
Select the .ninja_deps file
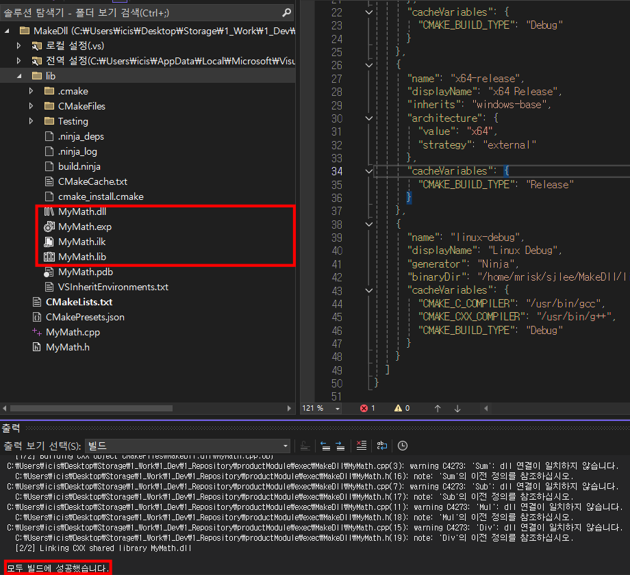(81, 136)
